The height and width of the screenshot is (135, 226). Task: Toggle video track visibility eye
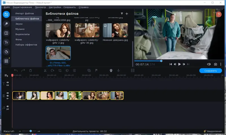(8, 93)
